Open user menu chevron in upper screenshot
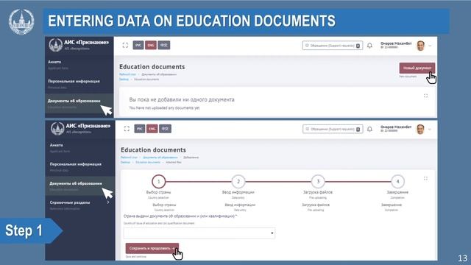471x265 pixels. (x=430, y=46)
